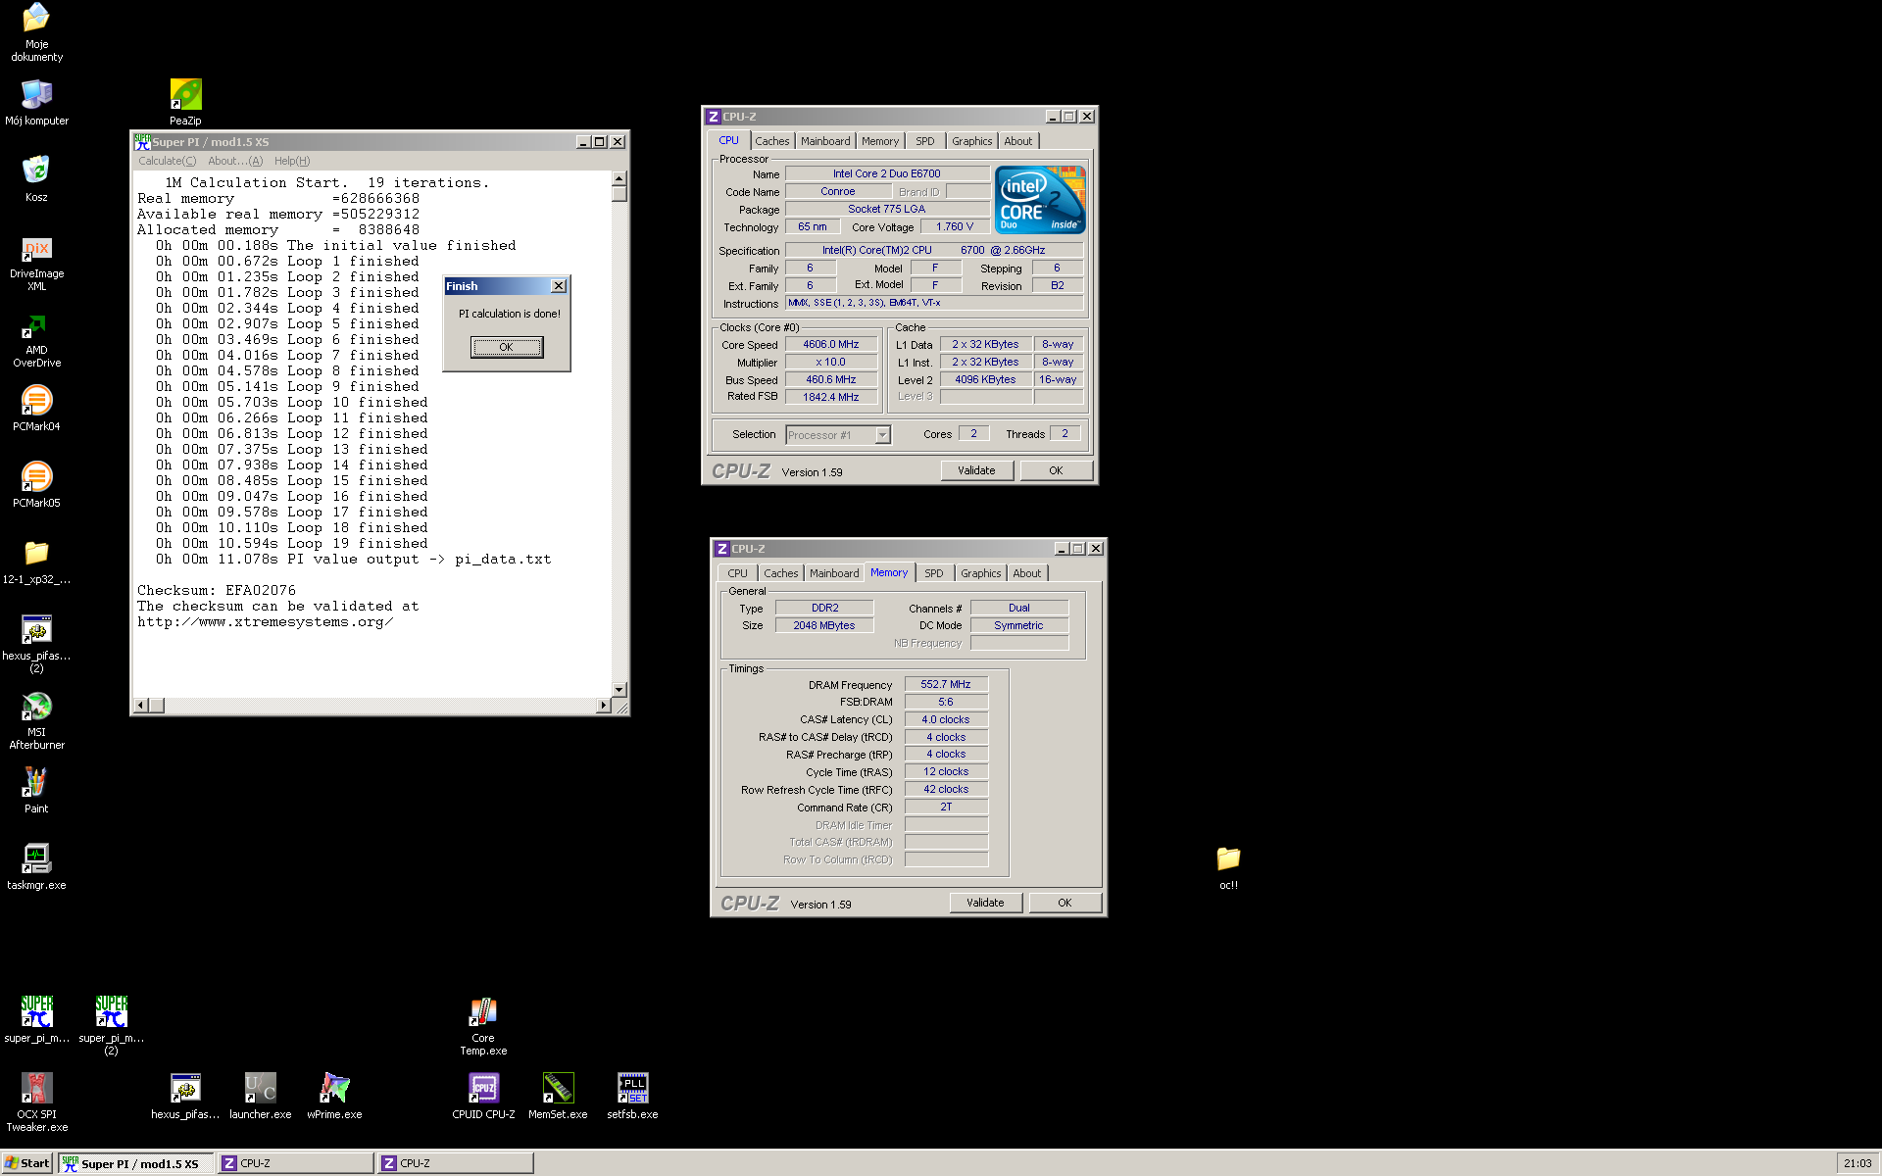This screenshot has width=1882, height=1176.
Task: Select Super PI / mod1.5 XS taskbar button
Action: pos(136,1163)
